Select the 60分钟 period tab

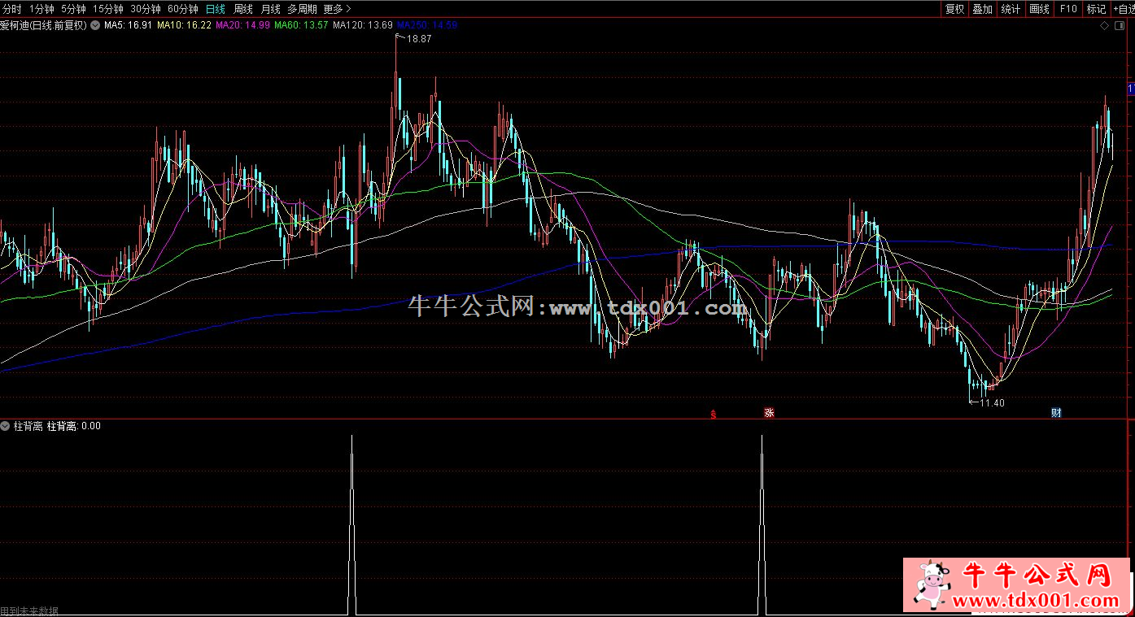(x=183, y=9)
